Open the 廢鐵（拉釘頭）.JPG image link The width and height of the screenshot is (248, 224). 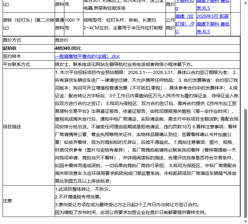pos(185,24)
